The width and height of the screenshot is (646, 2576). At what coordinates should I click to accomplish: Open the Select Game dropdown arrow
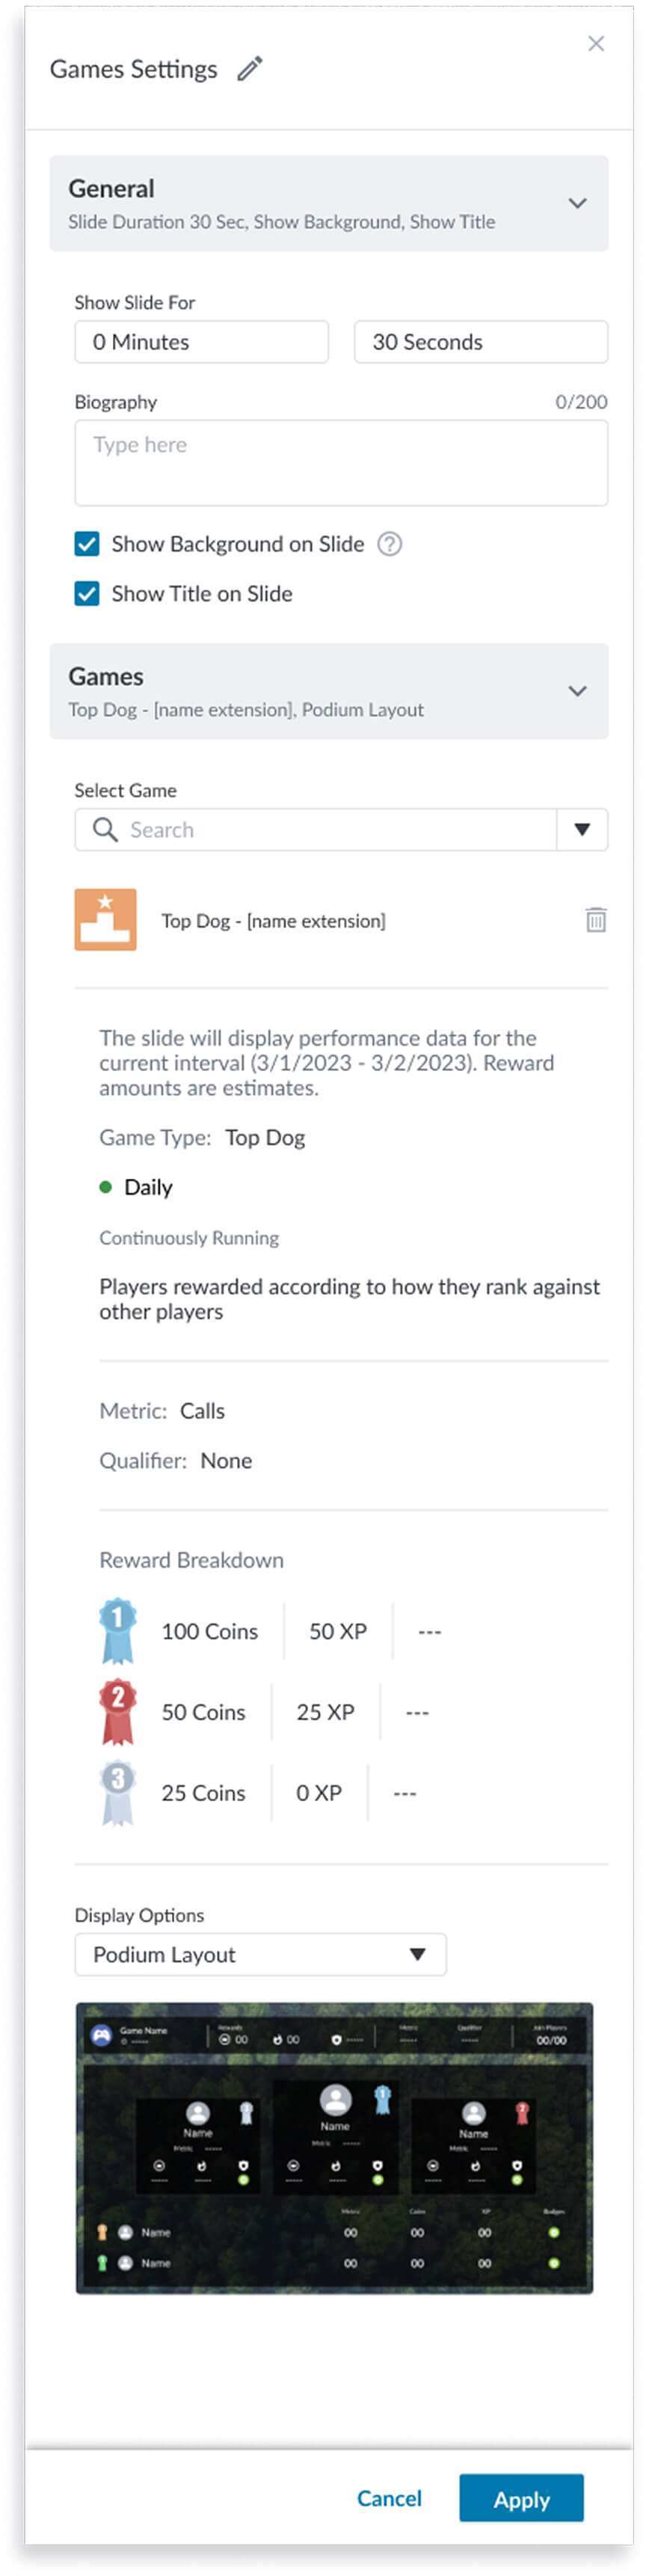click(x=582, y=830)
